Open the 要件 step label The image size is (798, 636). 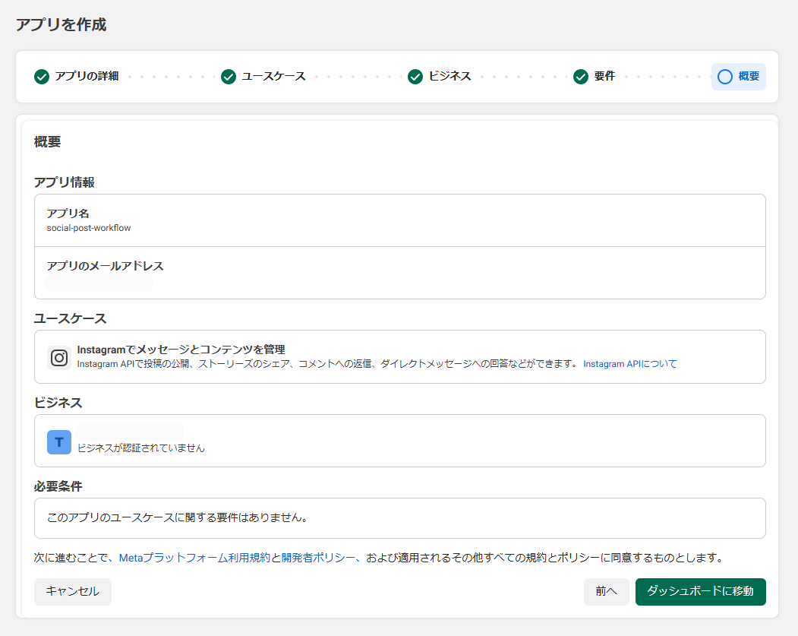[604, 77]
